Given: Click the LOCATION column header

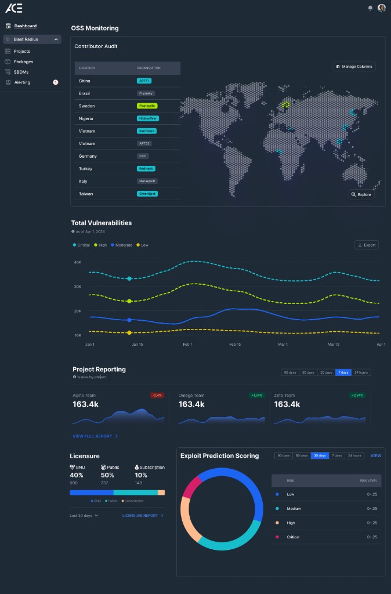Looking at the screenshot, I should (87, 68).
